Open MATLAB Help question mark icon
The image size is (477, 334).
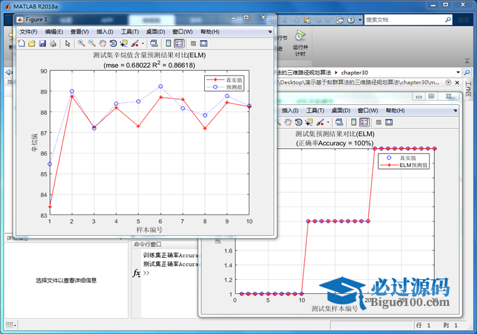(351, 20)
